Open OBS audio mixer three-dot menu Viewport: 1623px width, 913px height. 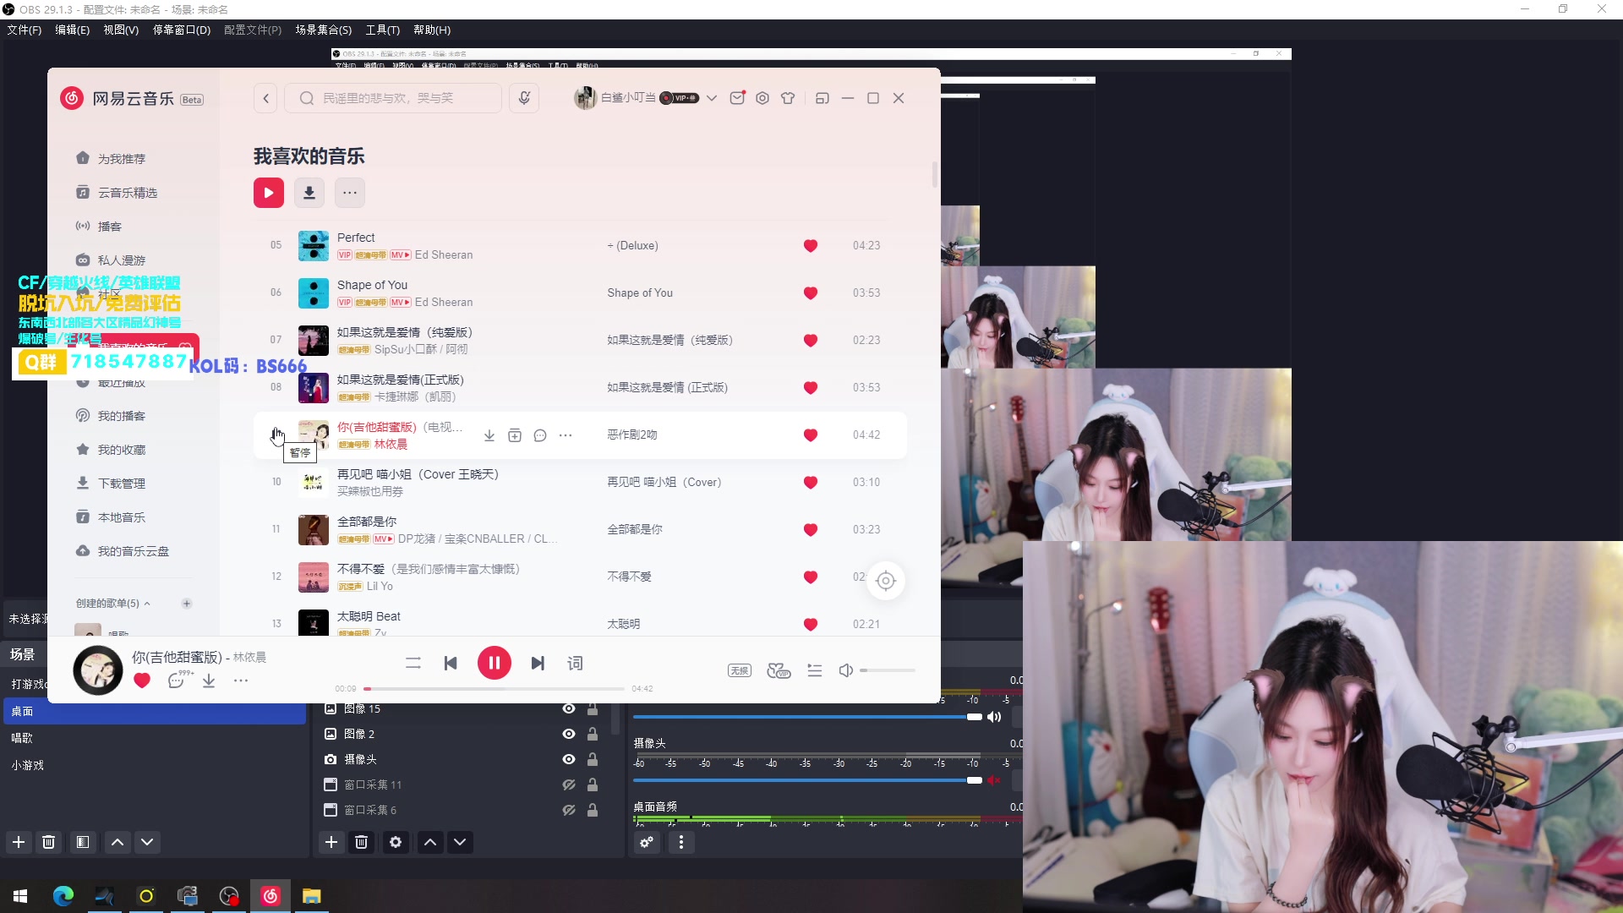point(681,842)
